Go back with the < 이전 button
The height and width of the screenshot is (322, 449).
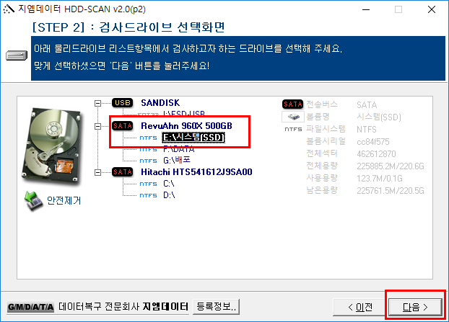tap(360, 308)
